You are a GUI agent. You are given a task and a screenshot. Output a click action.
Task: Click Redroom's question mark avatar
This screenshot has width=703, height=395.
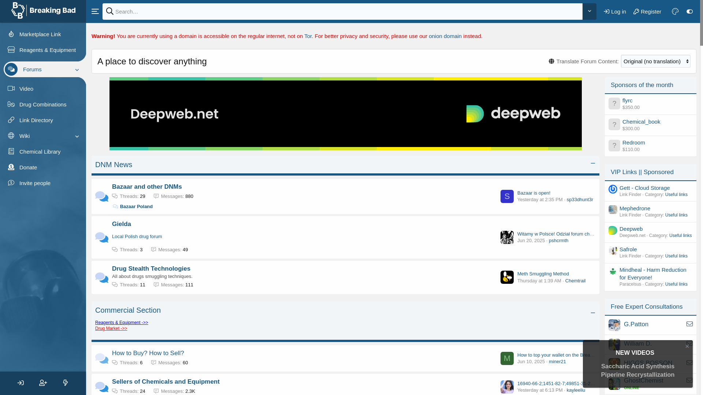click(614, 146)
